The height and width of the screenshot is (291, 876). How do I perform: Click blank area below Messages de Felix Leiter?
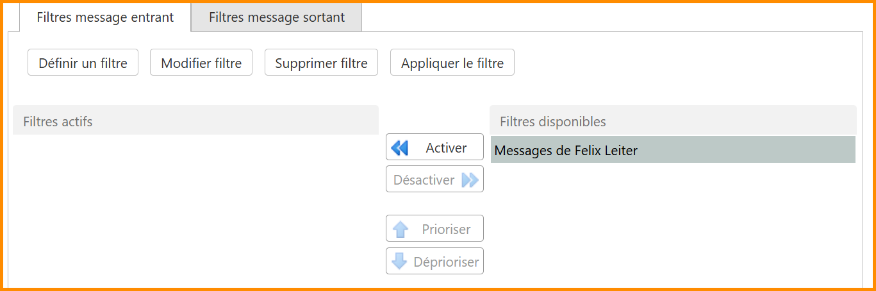tap(672, 224)
